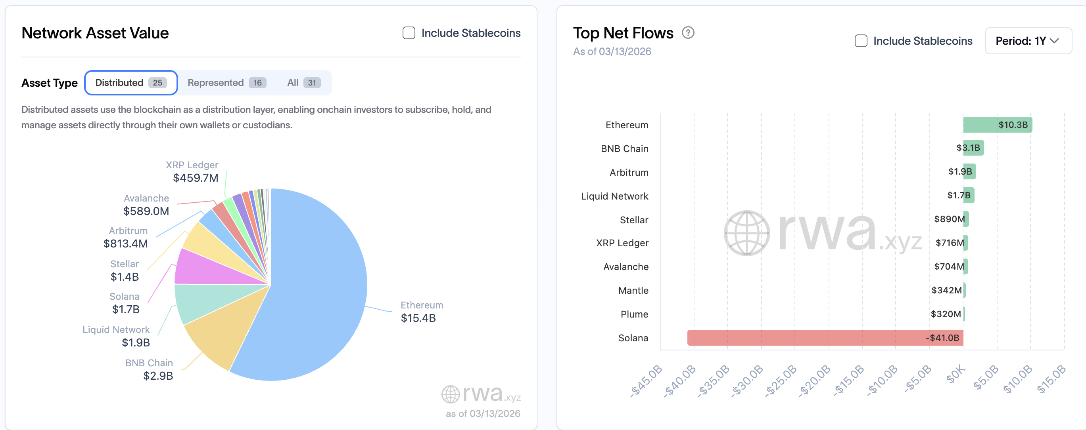Click the Avalanche $589.0M label
The image size is (1086, 430).
coord(146,204)
